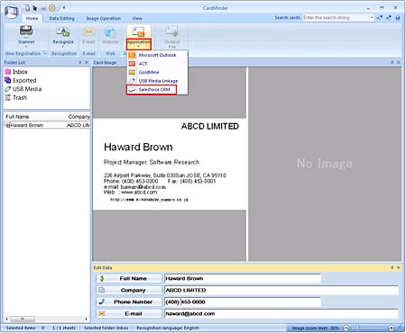Open the View ribbon tab

click(137, 18)
